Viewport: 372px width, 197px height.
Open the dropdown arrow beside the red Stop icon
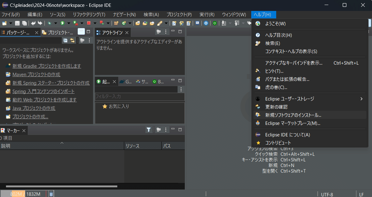pos(95,23)
